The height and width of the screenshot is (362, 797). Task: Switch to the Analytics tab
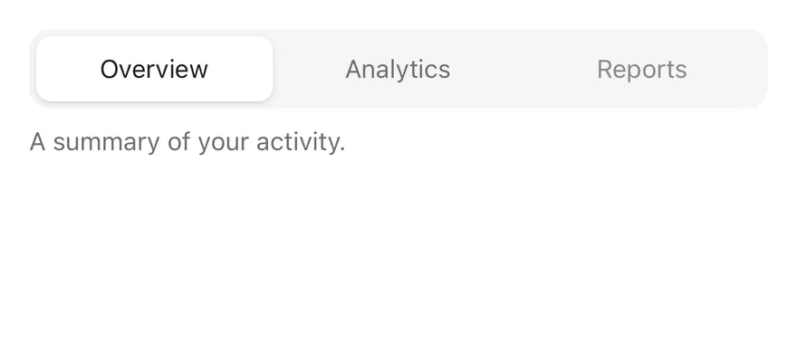(x=398, y=69)
